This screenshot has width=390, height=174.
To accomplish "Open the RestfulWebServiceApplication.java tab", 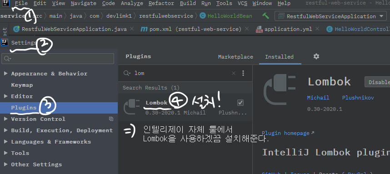I will coord(74,29).
